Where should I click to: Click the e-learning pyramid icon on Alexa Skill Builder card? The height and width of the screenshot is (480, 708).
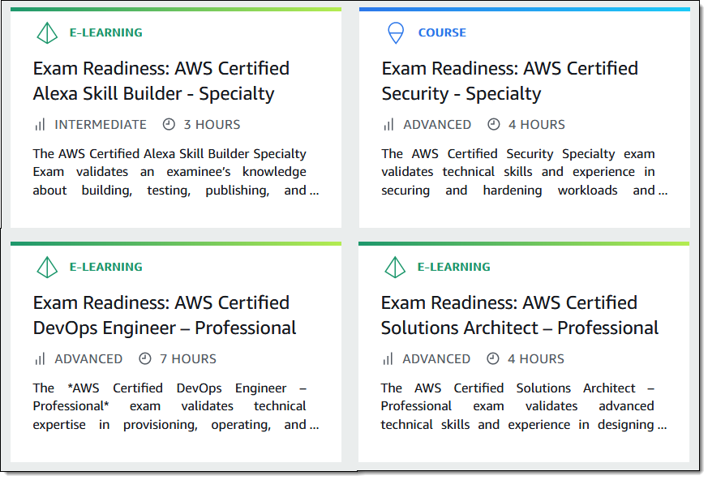pyautogui.click(x=47, y=33)
